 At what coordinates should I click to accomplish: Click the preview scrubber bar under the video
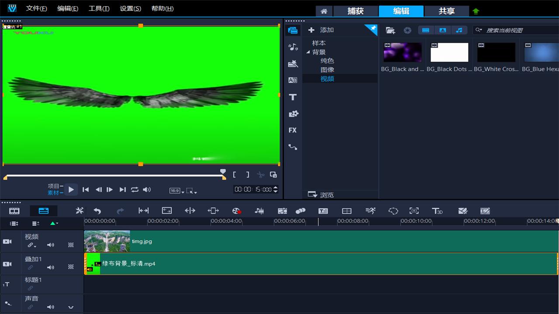pos(114,175)
